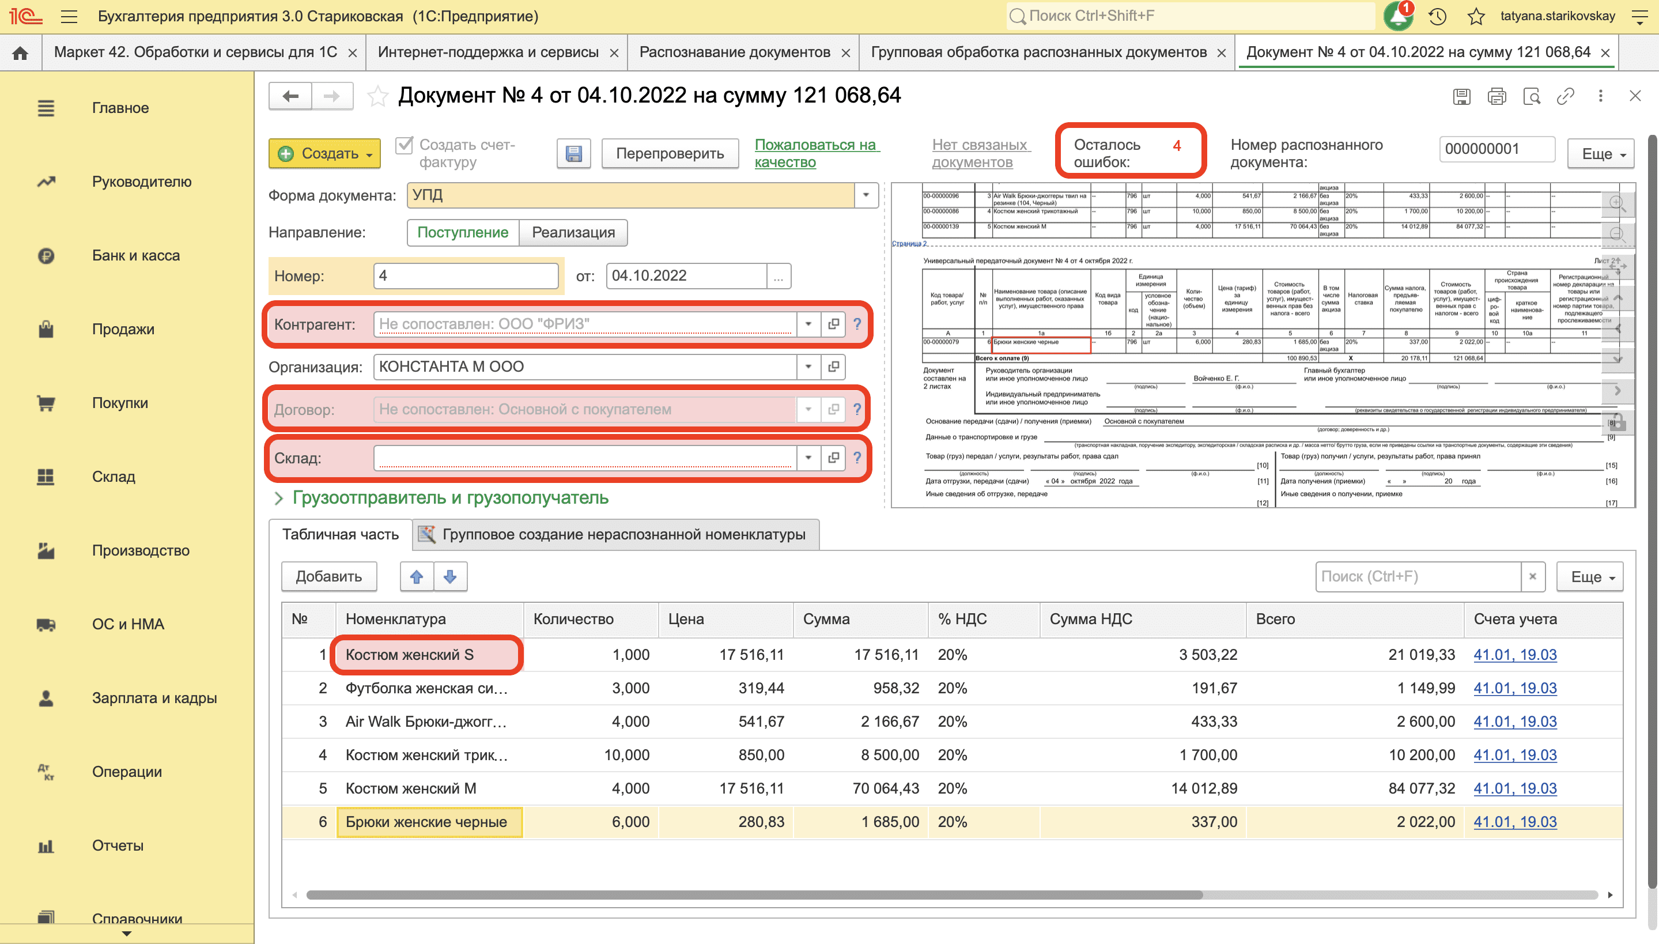Click Пожаловаться на качество link
Viewport: 1659px width, 944px height.
(816, 154)
